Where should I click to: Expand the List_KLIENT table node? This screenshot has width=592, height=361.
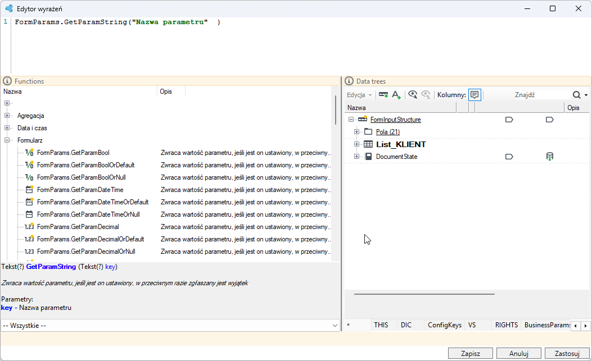point(357,144)
